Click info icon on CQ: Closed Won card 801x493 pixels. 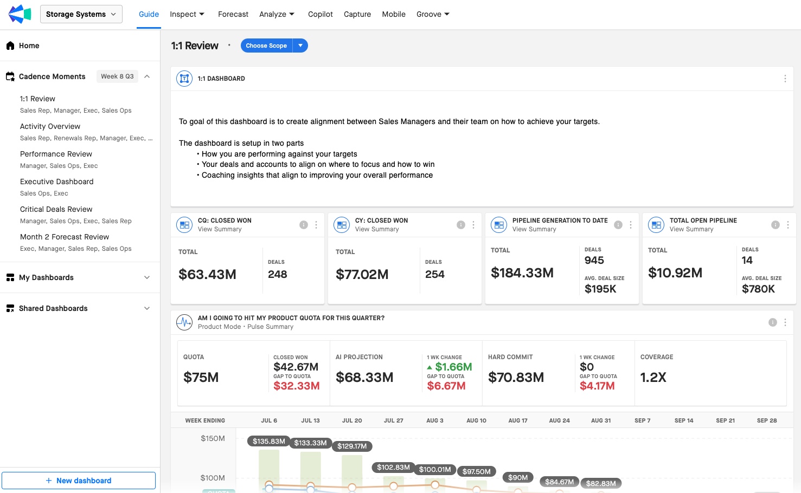pos(304,225)
